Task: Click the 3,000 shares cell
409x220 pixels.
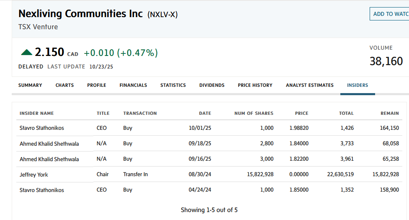Action: point(267,159)
